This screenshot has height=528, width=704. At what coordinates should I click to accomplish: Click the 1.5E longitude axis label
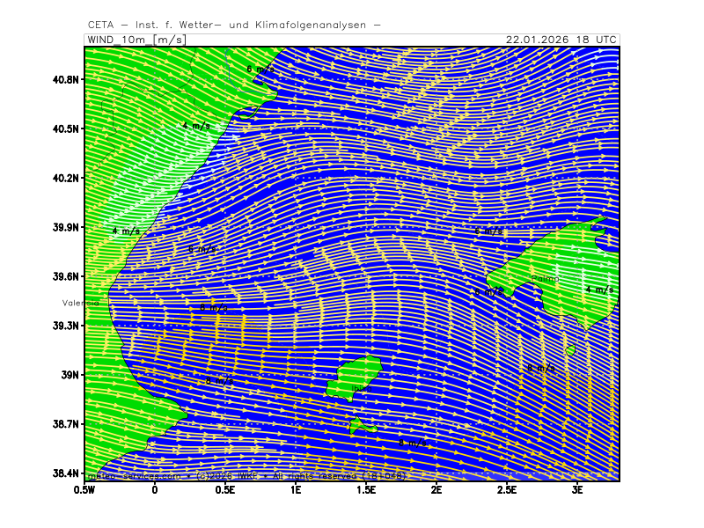[x=366, y=489]
